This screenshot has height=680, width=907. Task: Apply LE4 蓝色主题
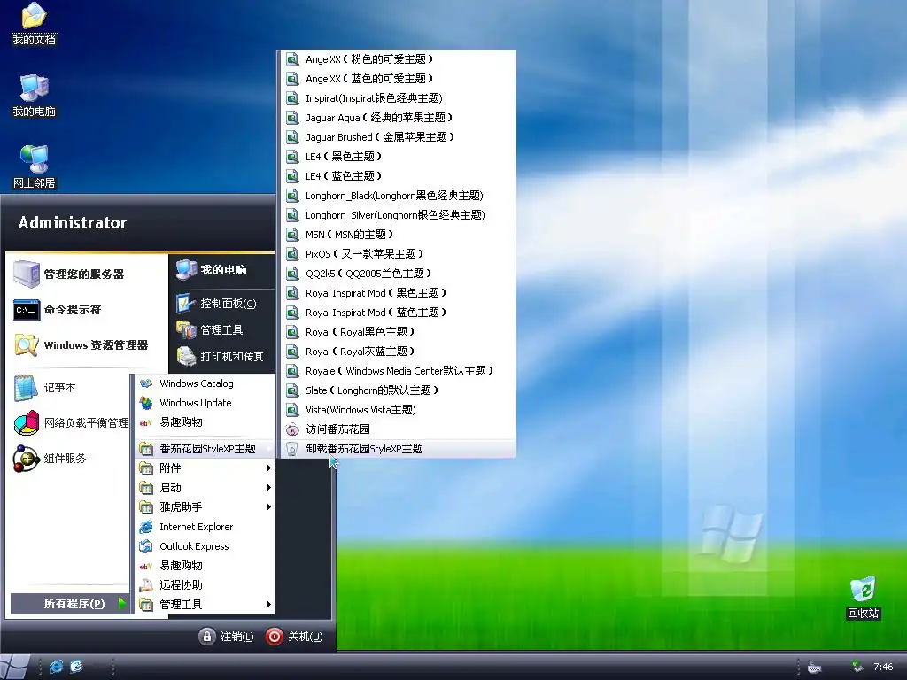(398, 176)
